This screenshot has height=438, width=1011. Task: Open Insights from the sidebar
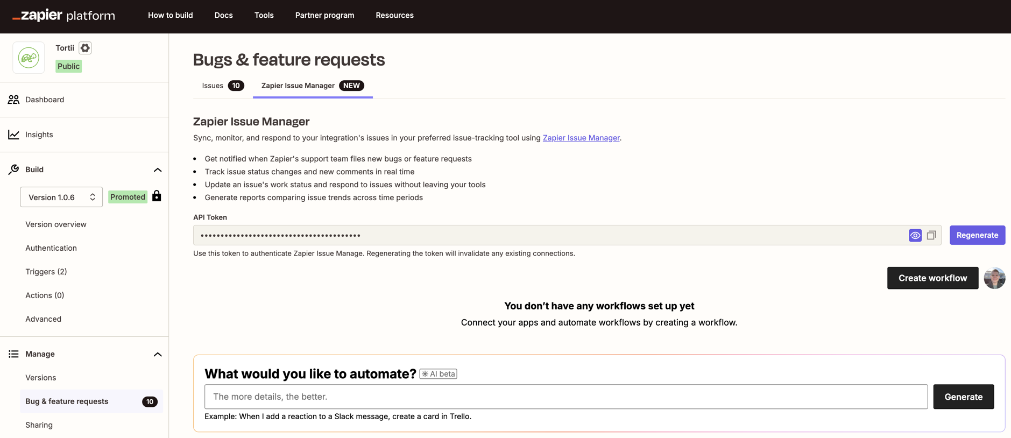click(x=39, y=135)
